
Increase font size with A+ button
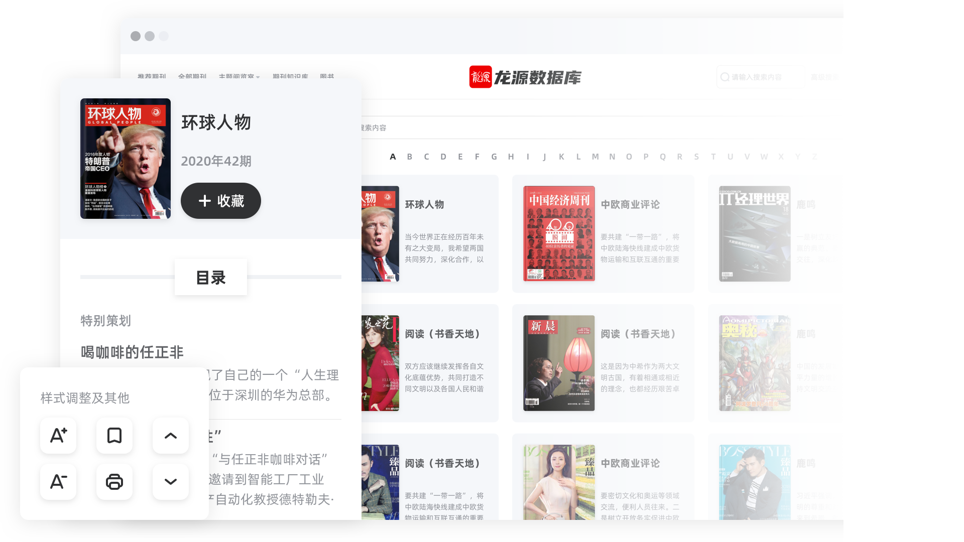(58, 436)
